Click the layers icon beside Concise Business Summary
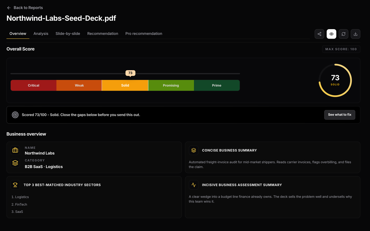Screen dimensions: 370x231 coord(194,150)
